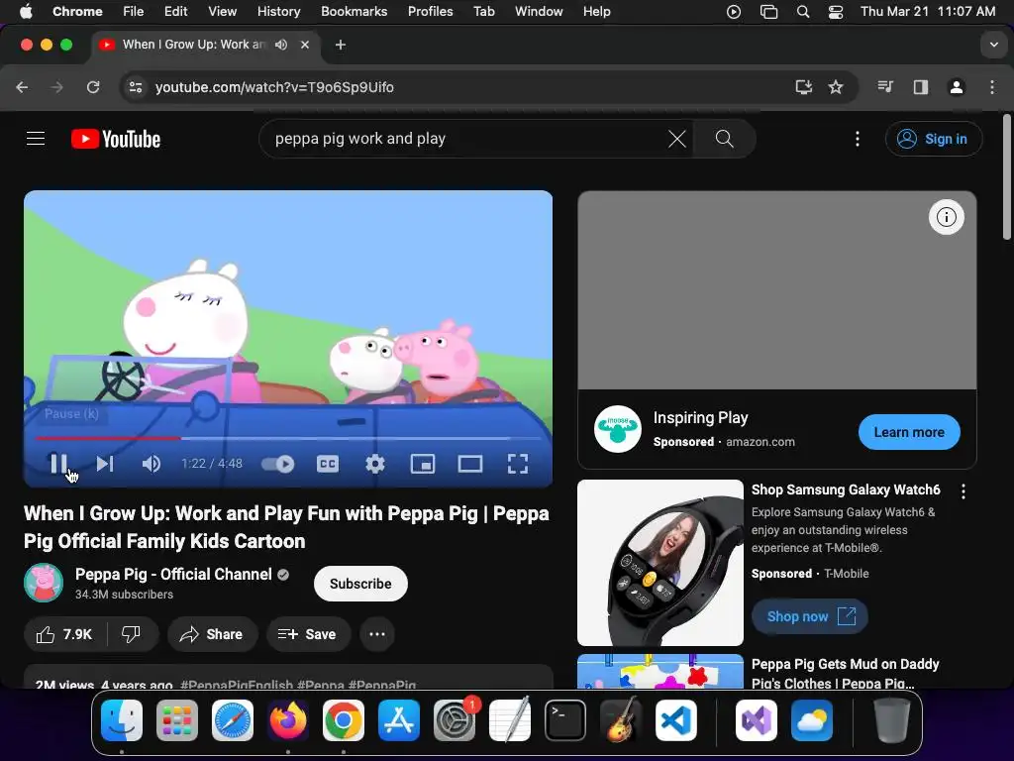Screen dimensions: 1014x761
Task: Like the video with thumbs up
Action: 64,634
